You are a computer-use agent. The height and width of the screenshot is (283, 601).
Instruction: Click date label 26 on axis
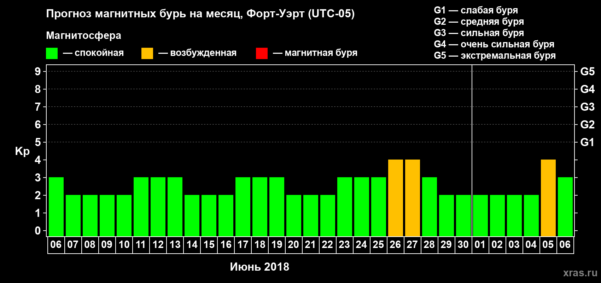395,245
